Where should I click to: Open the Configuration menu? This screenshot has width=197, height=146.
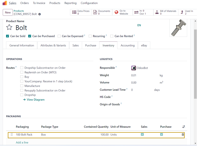click(x=89, y=3)
